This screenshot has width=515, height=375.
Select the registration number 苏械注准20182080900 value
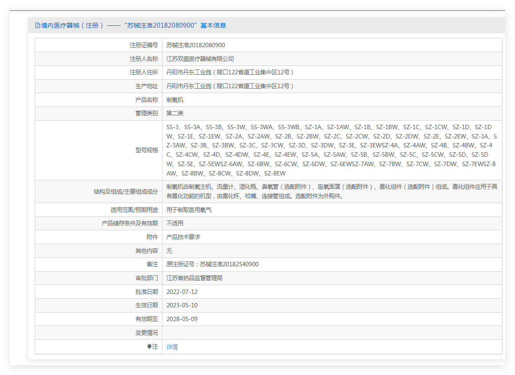196,45
